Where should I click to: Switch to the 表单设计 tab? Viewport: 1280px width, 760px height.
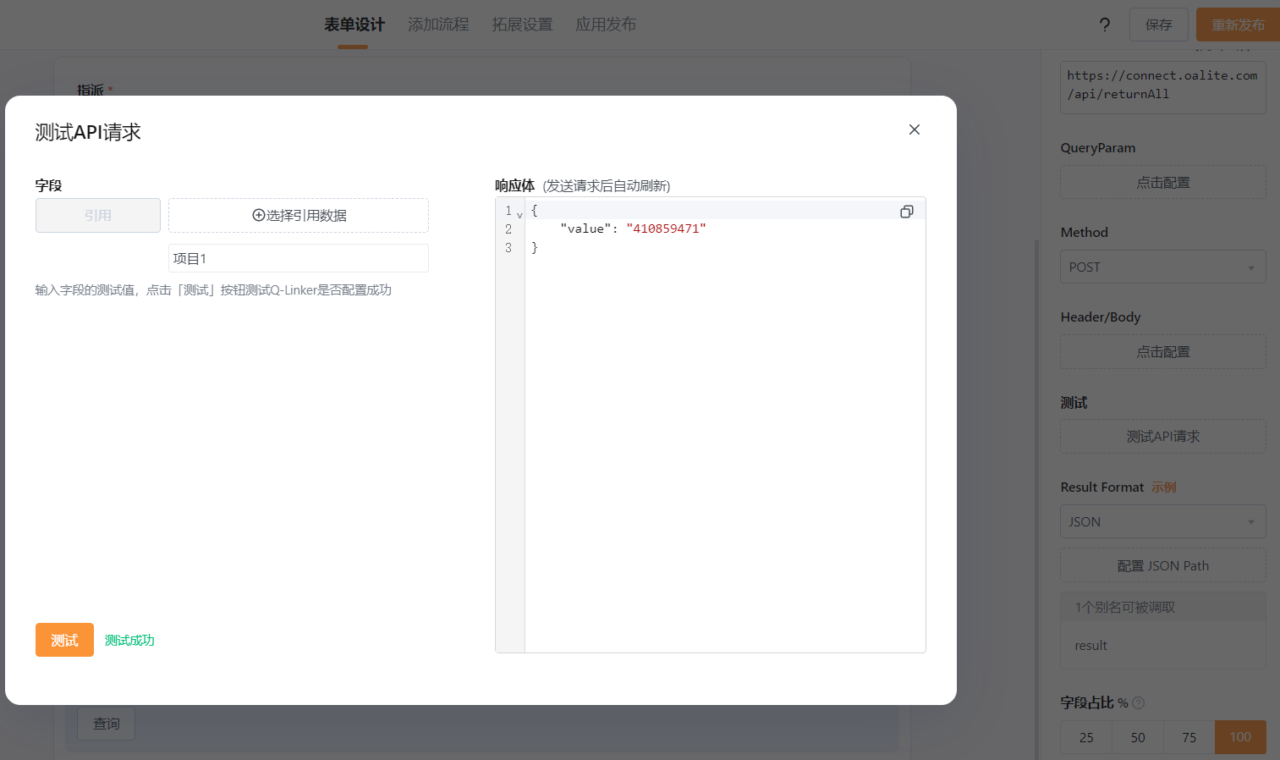tap(354, 25)
